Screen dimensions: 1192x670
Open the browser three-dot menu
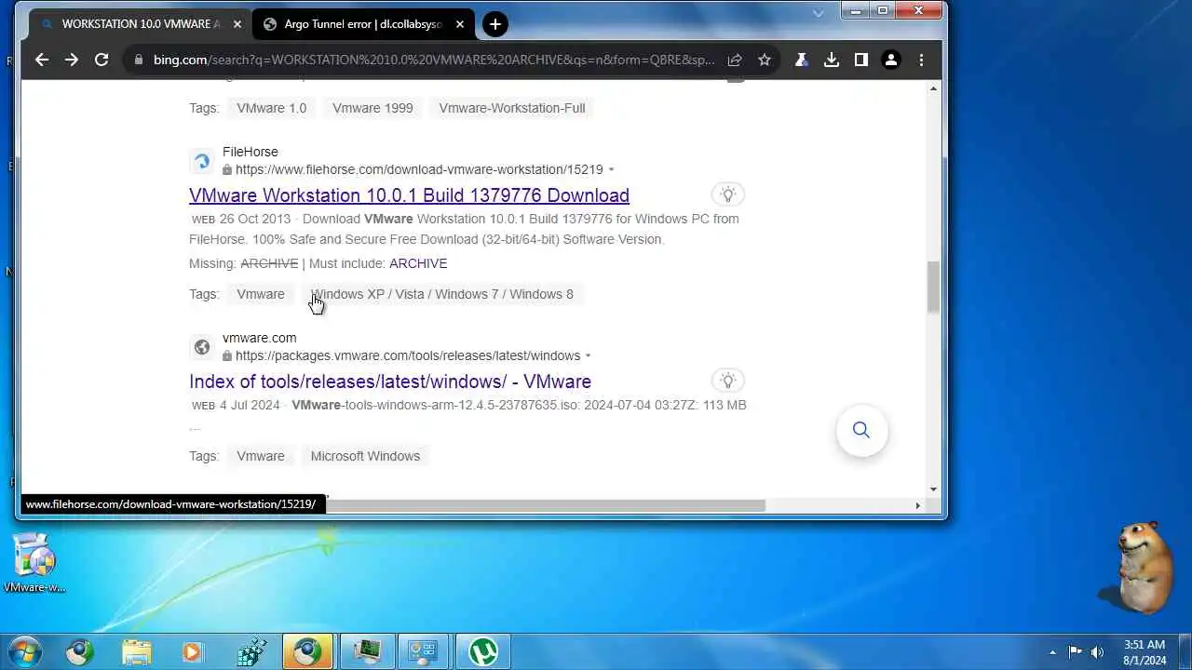click(x=921, y=60)
